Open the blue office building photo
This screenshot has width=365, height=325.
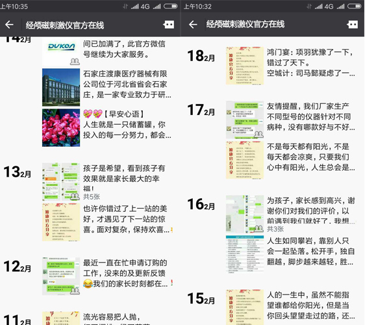click(x=61, y=87)
